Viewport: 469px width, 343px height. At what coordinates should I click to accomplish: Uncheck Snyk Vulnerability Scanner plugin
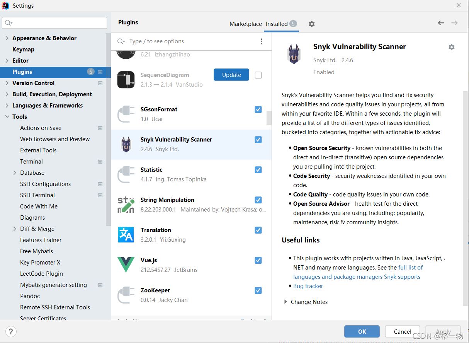click(258, 140)
